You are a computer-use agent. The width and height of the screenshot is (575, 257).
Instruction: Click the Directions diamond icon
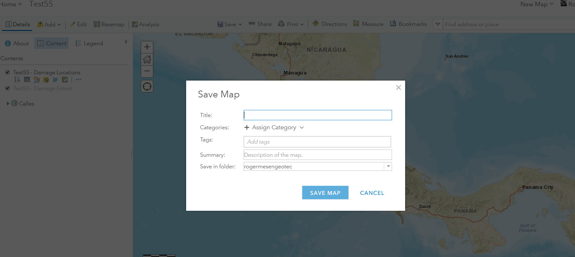point(316,23)
